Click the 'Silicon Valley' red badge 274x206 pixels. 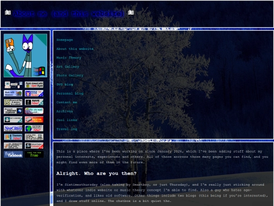click(x=34, y=120)
